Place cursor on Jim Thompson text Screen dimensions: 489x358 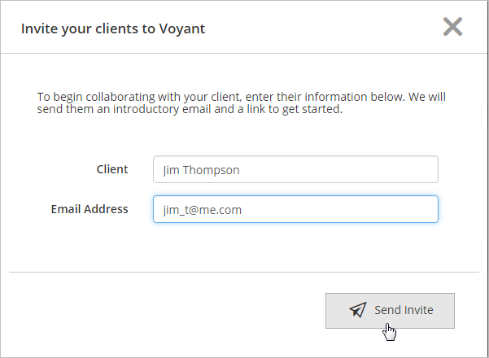[x=201, y=170]
